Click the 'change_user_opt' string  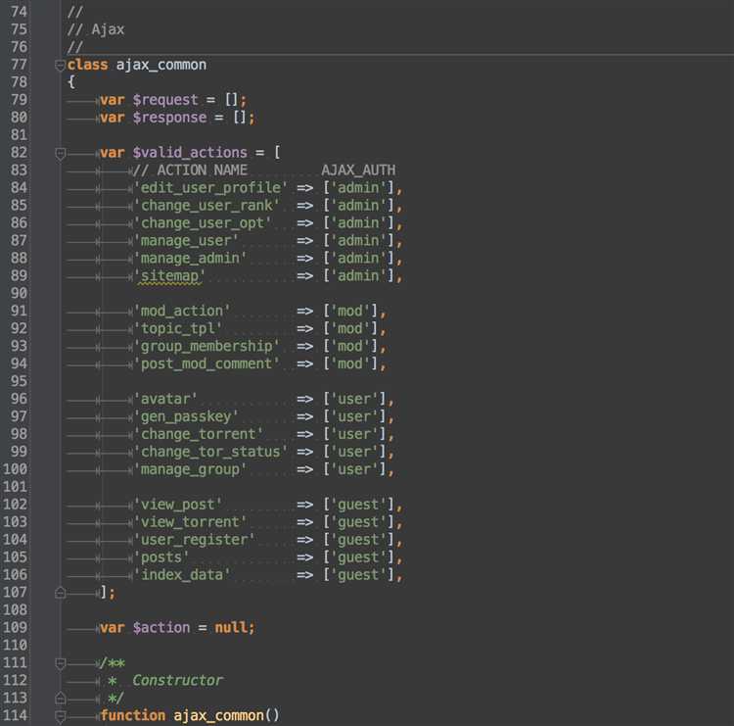coord(203,222)
